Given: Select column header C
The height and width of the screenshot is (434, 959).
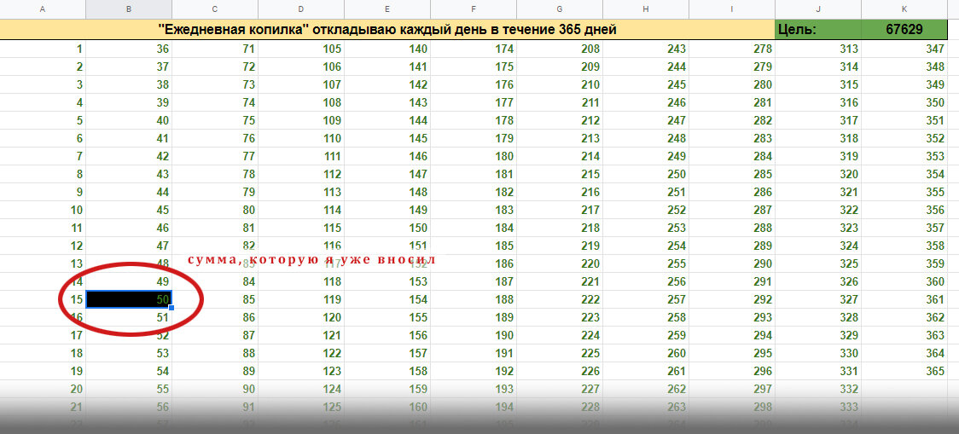Looking at the screenshot, I should 215,9.
